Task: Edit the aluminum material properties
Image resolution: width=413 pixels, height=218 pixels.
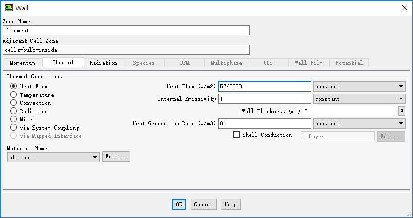Action: click(x=116, y=157)
